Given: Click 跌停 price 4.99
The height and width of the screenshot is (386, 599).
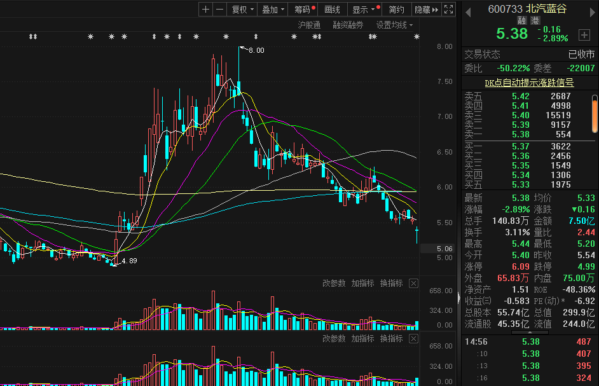Looking at the screenshot, I should [x=586, y=266].
